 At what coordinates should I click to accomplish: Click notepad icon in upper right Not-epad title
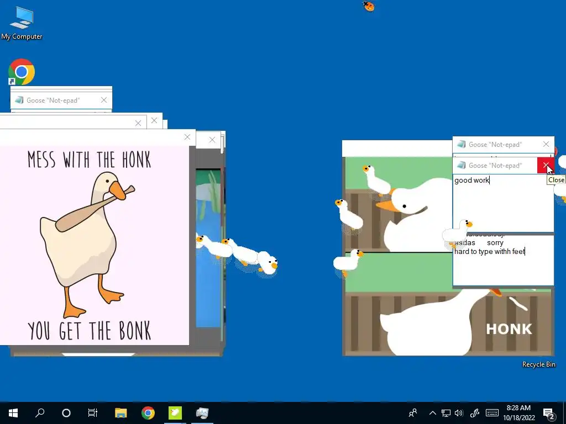point(461,144)
